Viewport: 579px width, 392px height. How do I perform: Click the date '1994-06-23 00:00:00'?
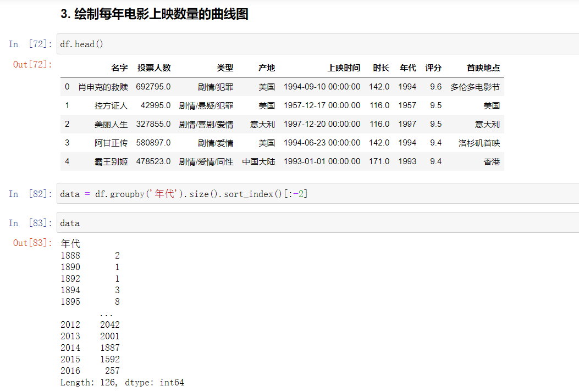click(322, 143)
